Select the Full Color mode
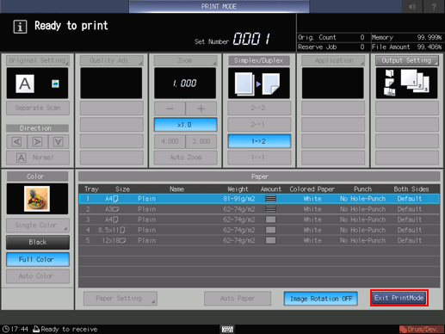The height and width of the screenshot is (334, 445). click(38, 259)
